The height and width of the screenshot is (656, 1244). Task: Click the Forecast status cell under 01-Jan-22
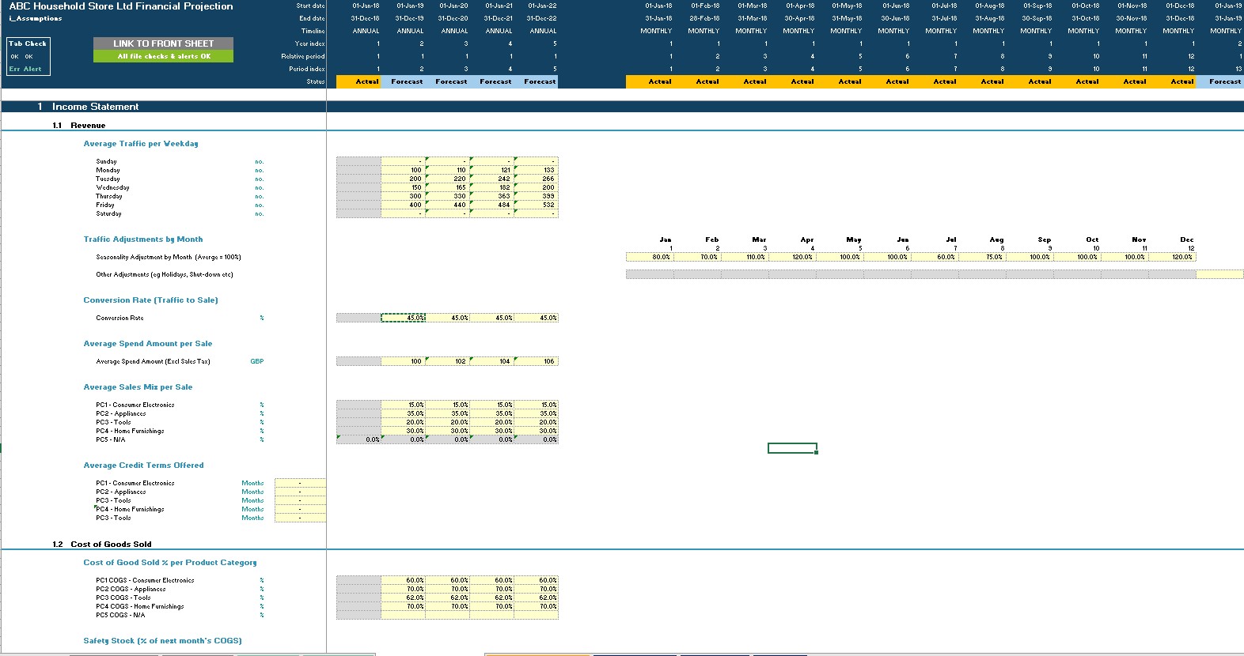pos(537,81)
